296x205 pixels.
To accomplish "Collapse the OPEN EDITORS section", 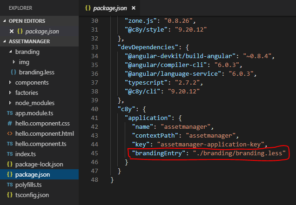I will (x=5, y=21).
